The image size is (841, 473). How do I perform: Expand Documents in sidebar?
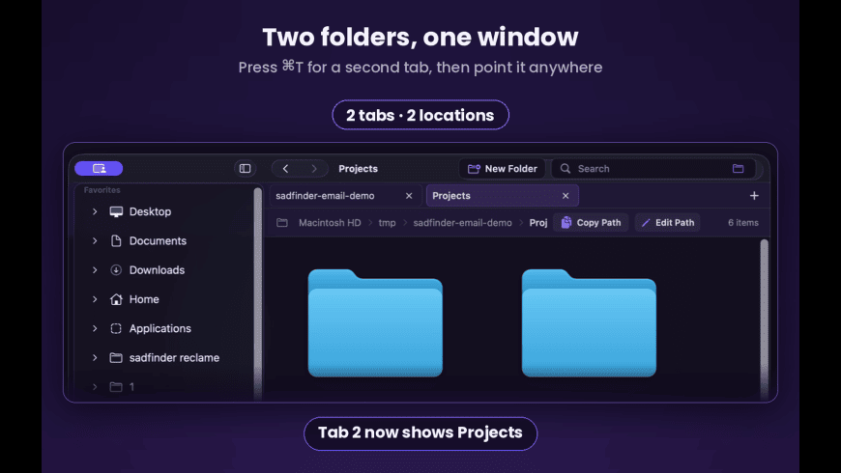95,241
